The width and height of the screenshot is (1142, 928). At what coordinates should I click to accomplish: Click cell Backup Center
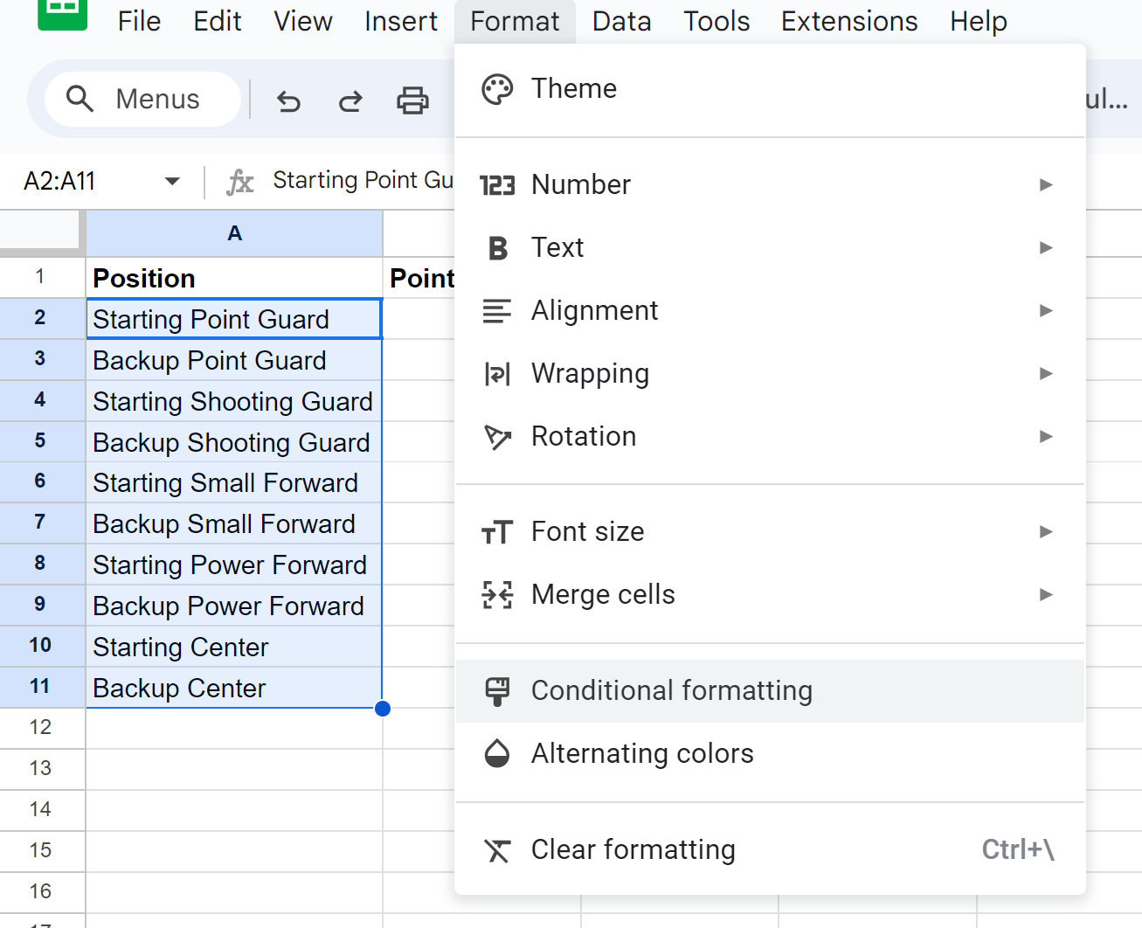tap(234, 688)
